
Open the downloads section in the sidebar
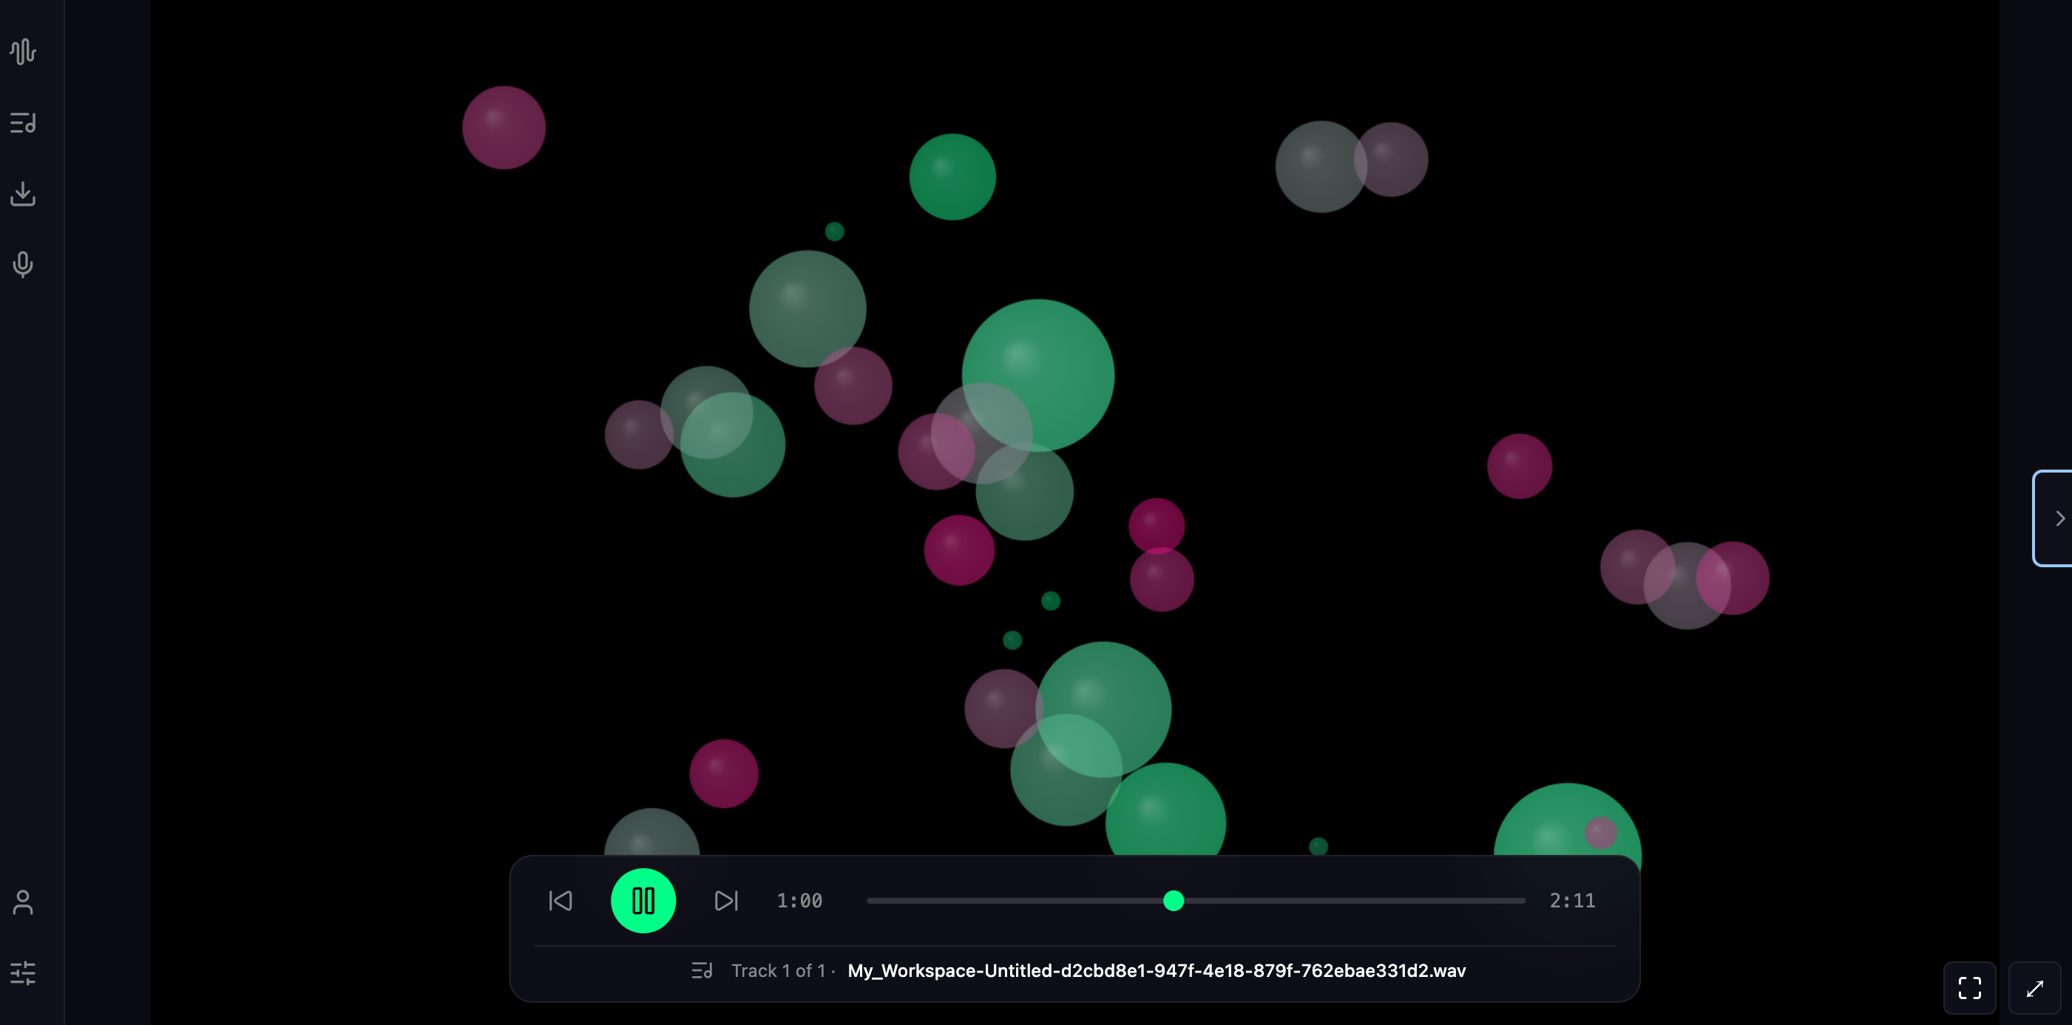(x=24, y=193)
